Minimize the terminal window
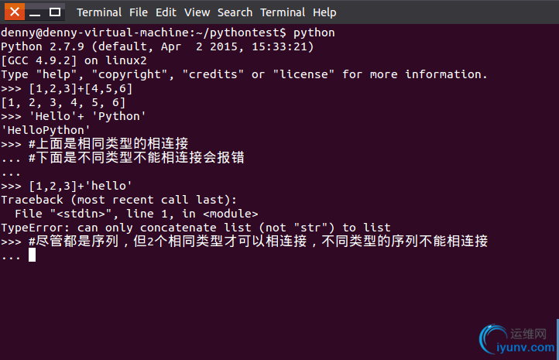 coord(35,12)
